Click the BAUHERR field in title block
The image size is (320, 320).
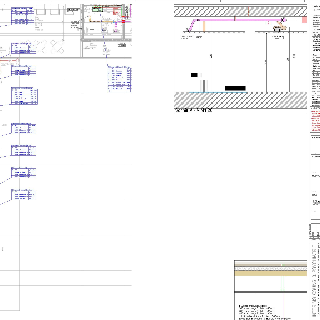tap(316, 137)
